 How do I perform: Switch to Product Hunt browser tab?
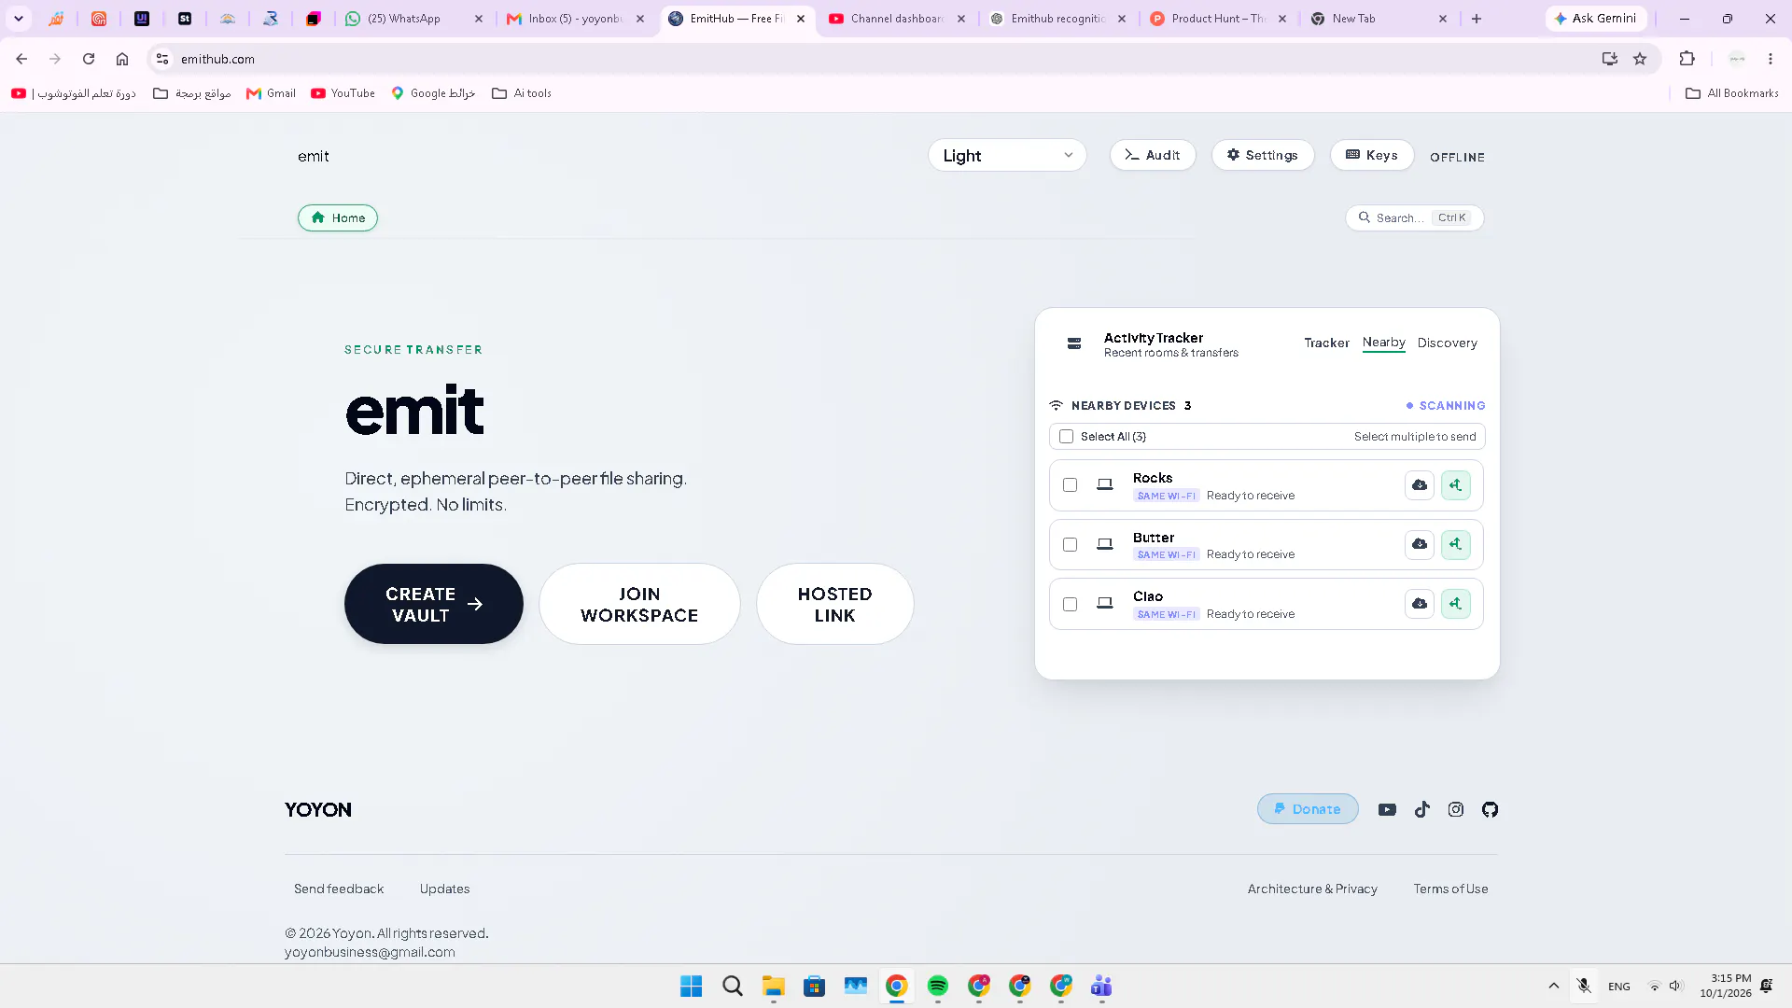(1218, 19)
